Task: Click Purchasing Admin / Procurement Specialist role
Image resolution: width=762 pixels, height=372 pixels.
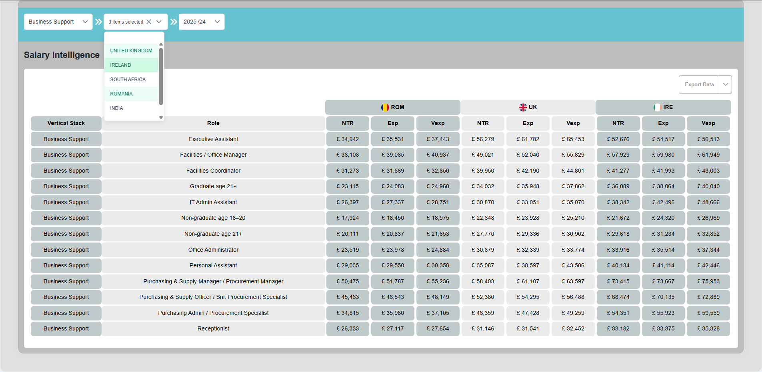Action: pyautogui.click(x=213, y=313)
